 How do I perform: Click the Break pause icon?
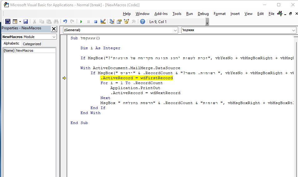[x=88, y=22]
